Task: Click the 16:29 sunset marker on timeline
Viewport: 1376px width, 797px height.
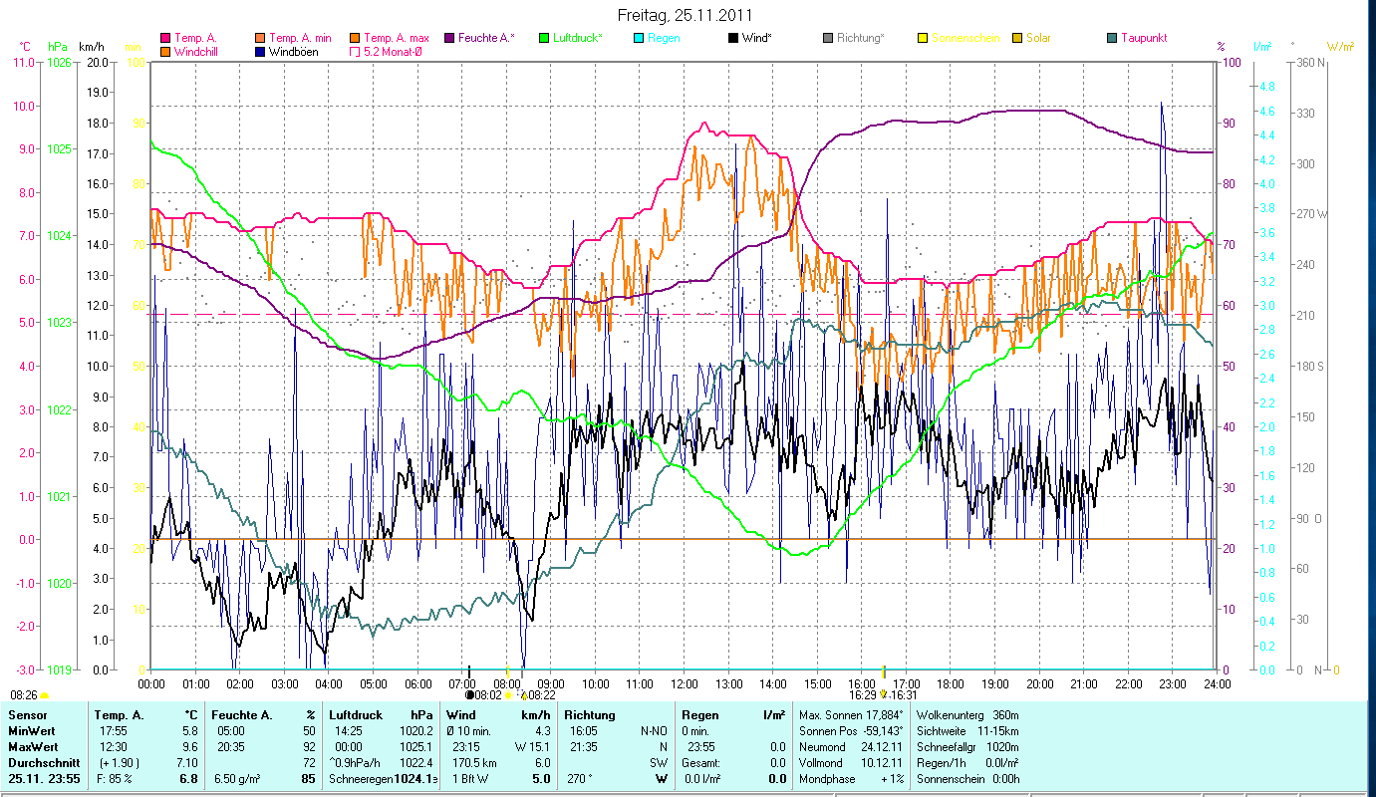Action: 861,694
